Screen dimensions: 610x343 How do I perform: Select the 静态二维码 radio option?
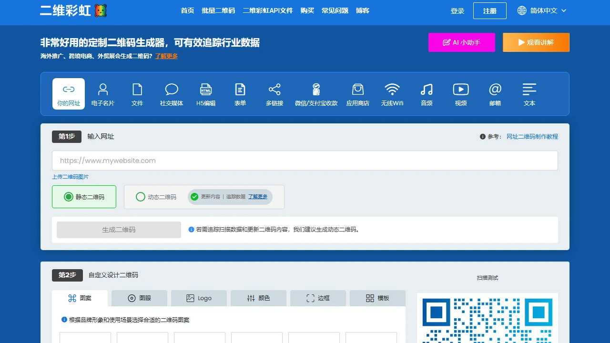(69, 197)
